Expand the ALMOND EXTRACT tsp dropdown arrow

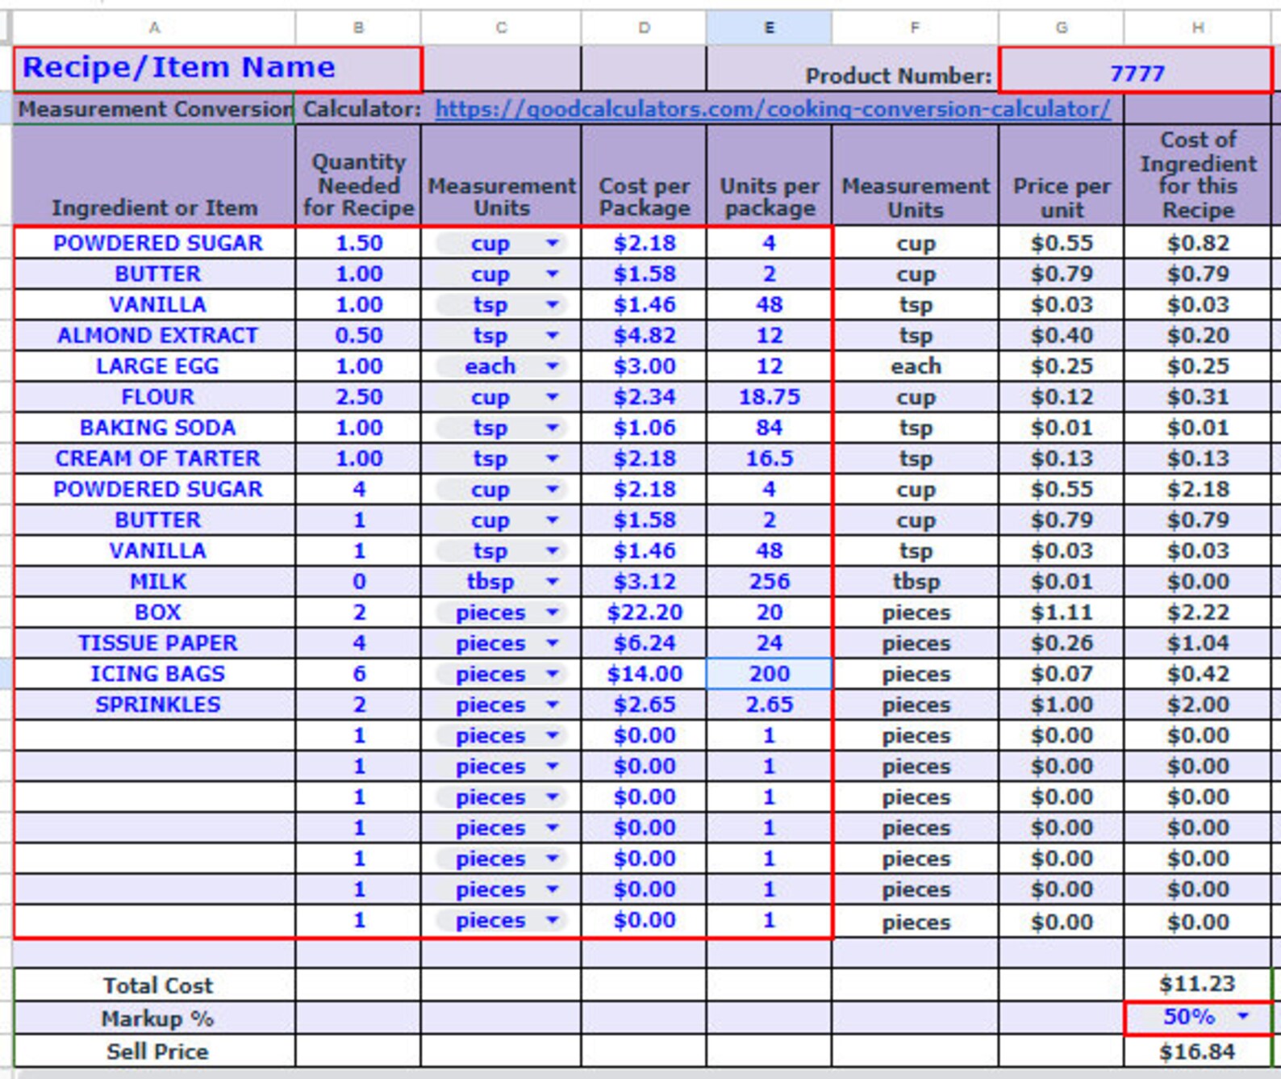(553, 335)
